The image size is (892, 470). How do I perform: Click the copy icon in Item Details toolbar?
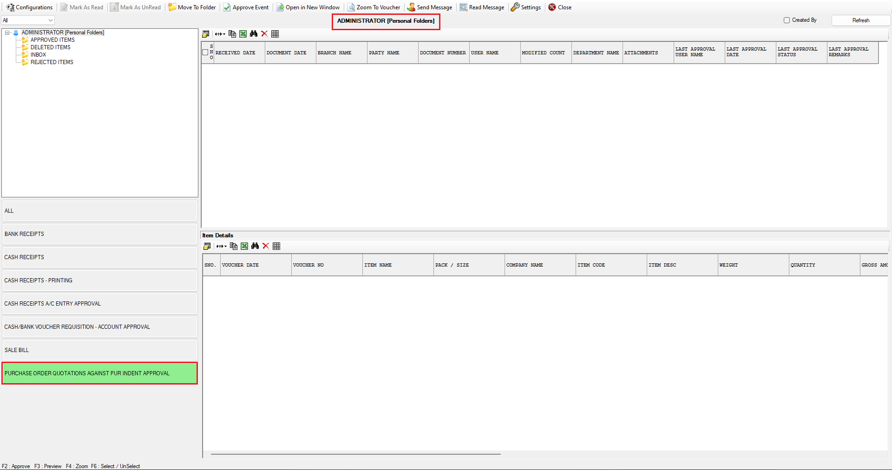[x=234, y=246]
